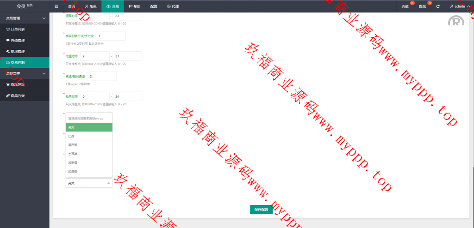Click the refresh icon in top bar
The image size is (474, 228).
(438, 6)
